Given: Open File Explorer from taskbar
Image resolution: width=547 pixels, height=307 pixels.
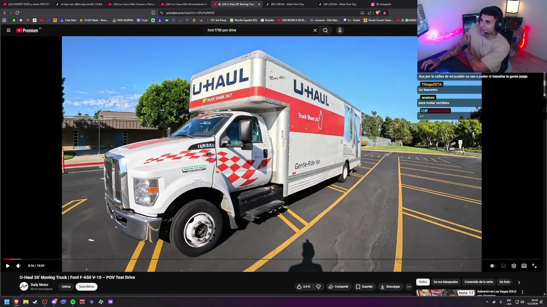Looking at the screenshot, I should [26, 302].
